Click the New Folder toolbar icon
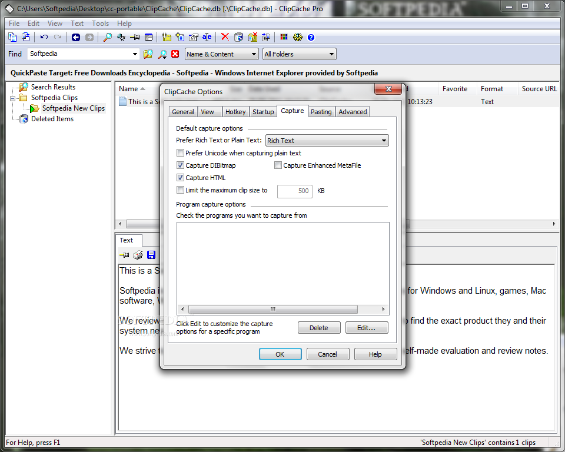 (x=167, y=37)
